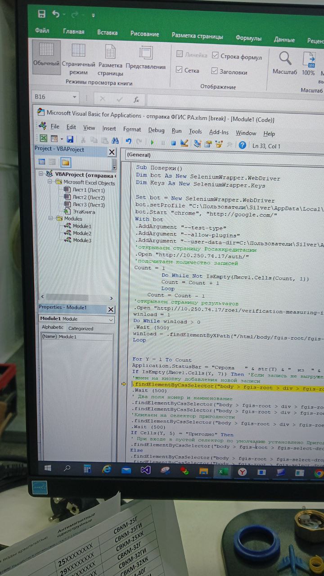
Task: Open VBA Help question mark icon
Action: [x=243, y=145]
